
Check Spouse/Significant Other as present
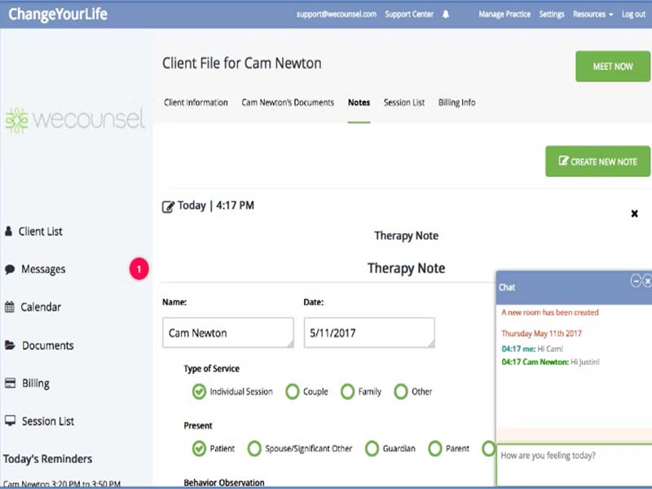click(254, 449)
